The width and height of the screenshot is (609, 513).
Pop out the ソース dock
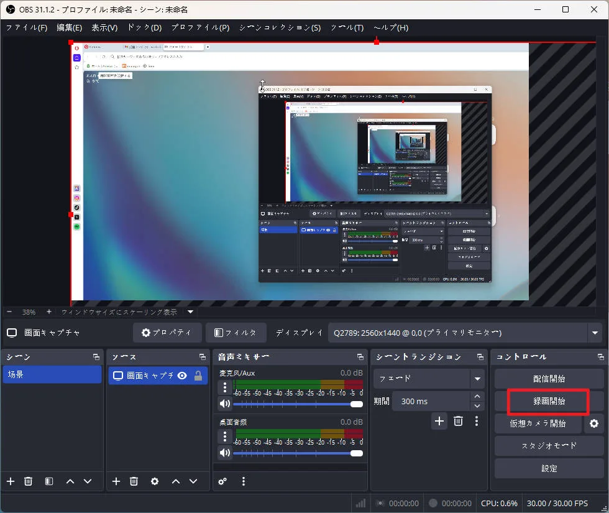pos(203,357)
